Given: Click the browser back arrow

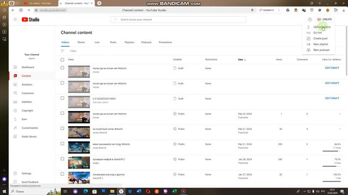Looking at the screenshot, I should (13, 10).
